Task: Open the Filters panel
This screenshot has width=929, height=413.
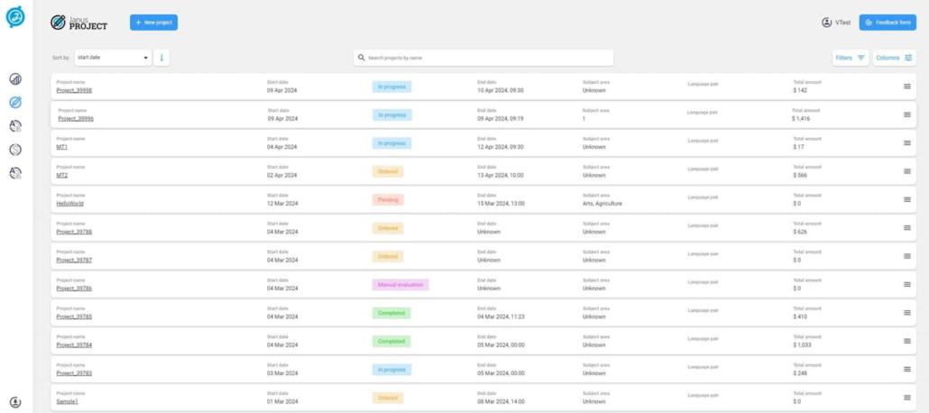Action: pos(850,58)
